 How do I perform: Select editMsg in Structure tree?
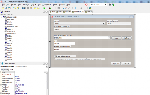click(x=10, y=43)
